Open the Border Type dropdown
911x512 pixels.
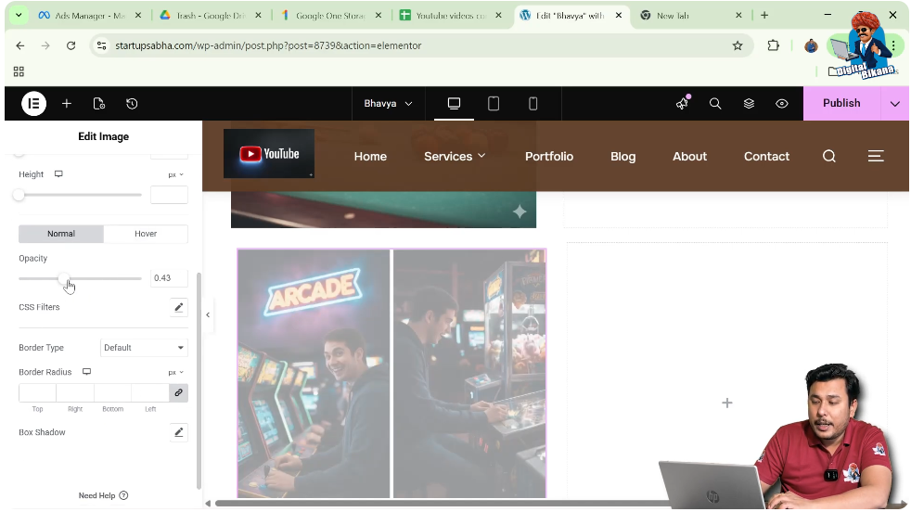pyautogui.click(x=144, y=348)
